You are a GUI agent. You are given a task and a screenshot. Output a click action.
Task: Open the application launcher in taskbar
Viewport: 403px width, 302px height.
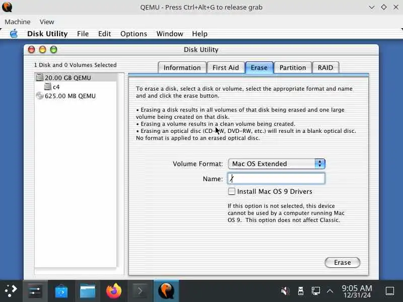(11, 291)
